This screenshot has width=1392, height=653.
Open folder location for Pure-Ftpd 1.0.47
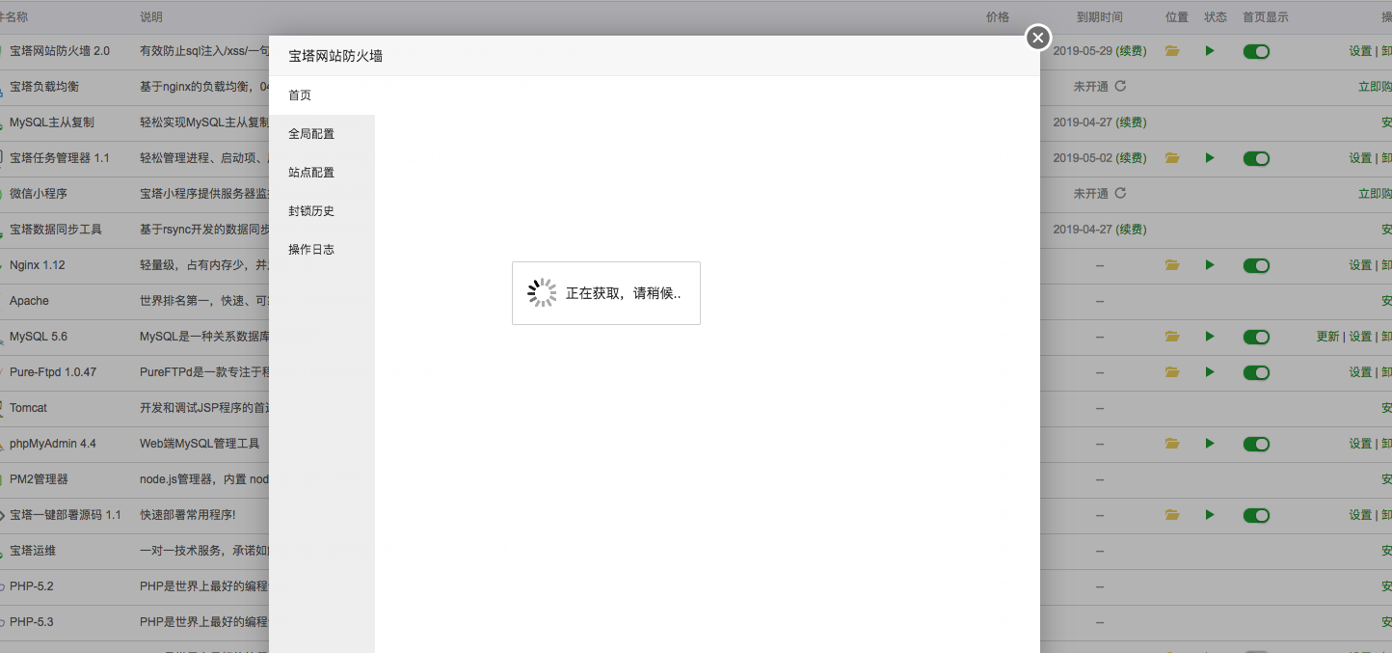tap(1172, 372)
